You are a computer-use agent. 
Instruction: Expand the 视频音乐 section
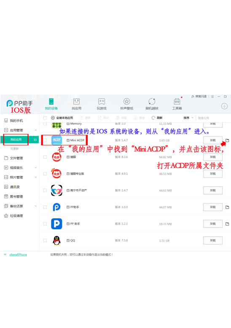tap(36, 168)
